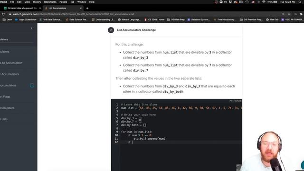Click the Time Machine clock icon in the menu bar
Screen dimensions: 304x171
point(247,2)
